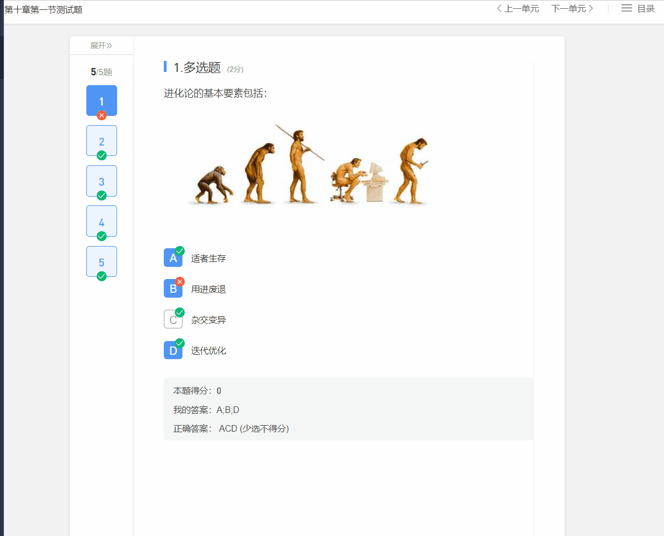The width and height of the screenshot is (664, 536).
Task: Click the (2分) points label
Action: pos(235,69)
